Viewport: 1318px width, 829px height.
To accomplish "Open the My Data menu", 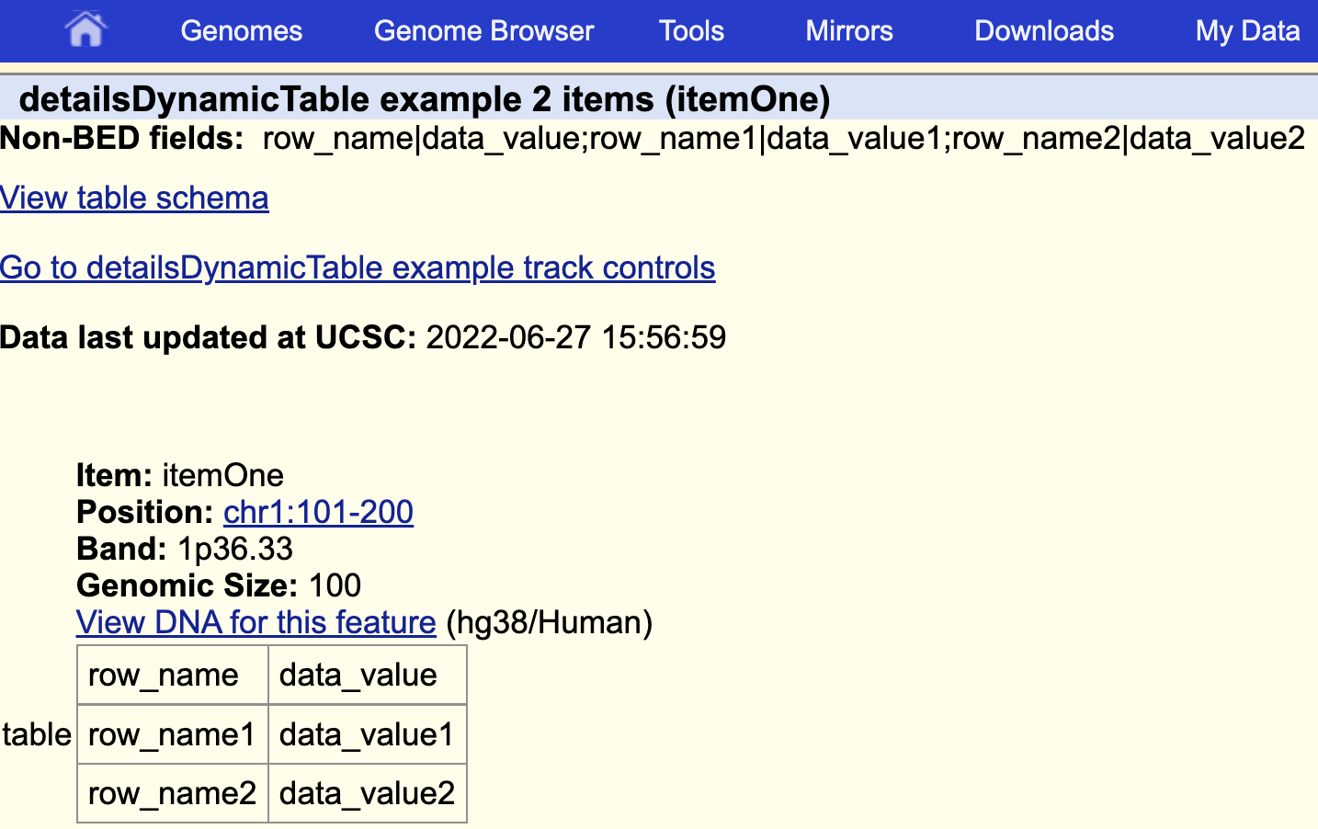I will point(1246,30).
